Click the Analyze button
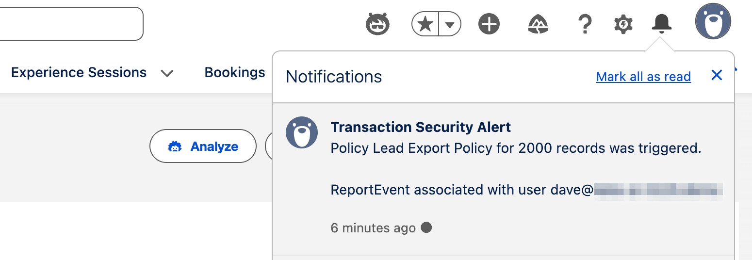Image resolution: width=752 pixels, height=260 pixels. pos(203,146)
